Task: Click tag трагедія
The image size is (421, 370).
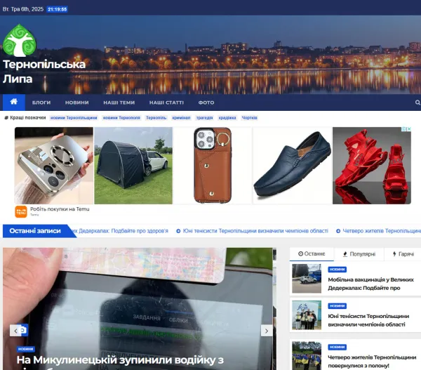Action: coord(204,118)
